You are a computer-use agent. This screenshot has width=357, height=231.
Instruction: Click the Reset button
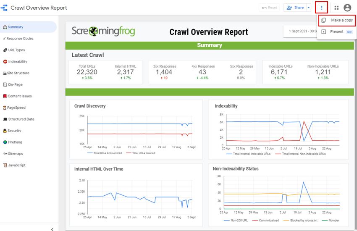click(269, 8)
